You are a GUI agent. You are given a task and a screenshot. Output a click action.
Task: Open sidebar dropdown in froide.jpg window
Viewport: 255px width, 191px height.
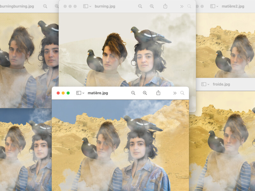point(208,84)
